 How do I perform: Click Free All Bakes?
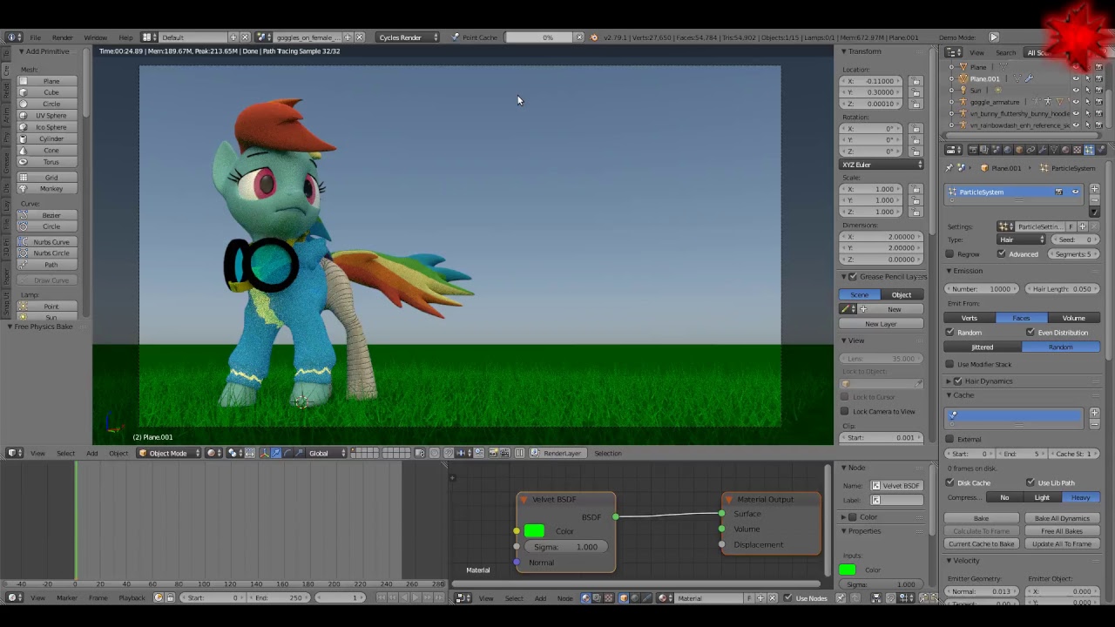tap(1061, 531)
